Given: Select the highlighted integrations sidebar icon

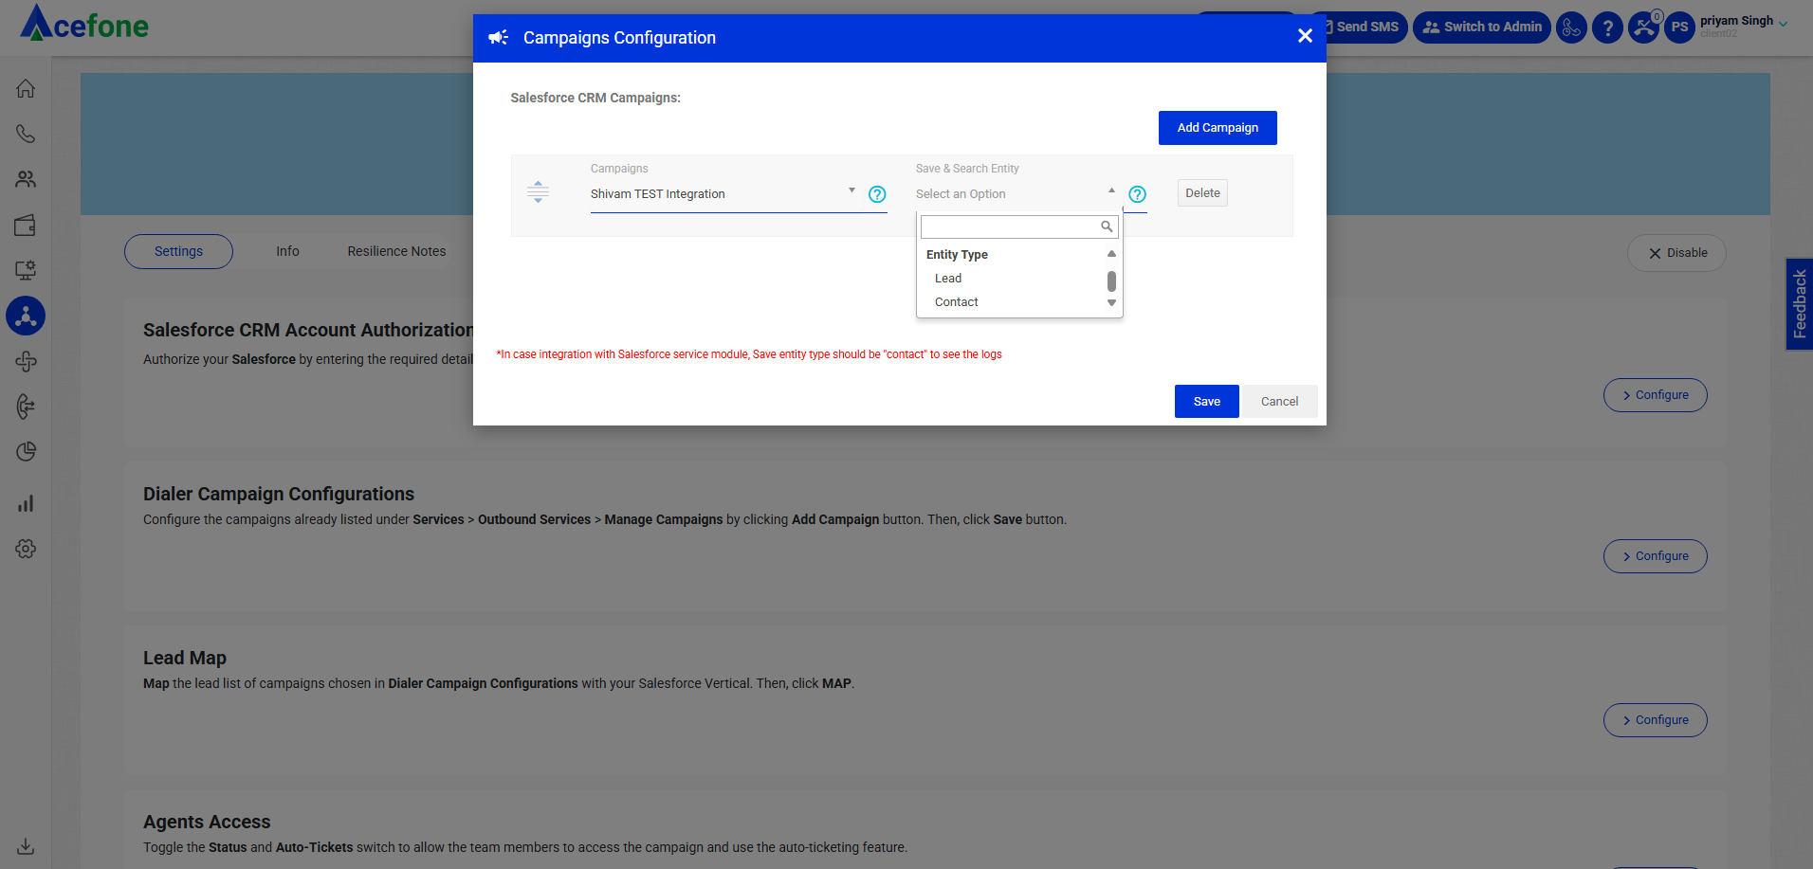Looking at the screenshot, I should 26,316.
